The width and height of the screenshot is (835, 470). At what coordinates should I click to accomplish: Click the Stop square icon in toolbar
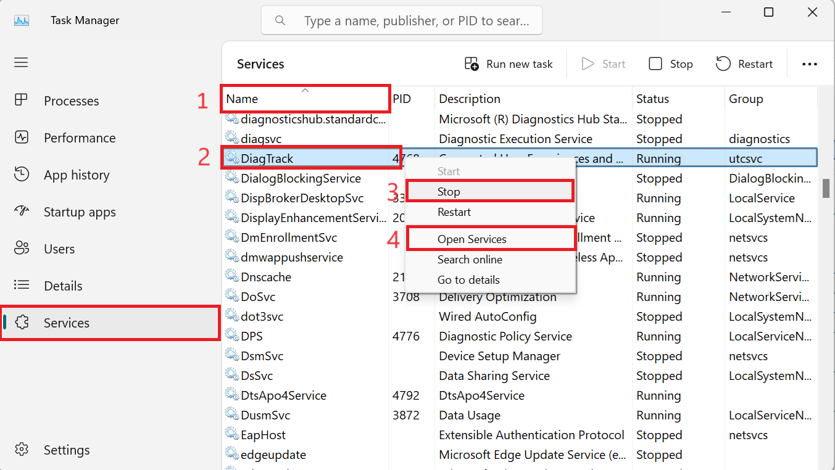(x=655, y=64)
